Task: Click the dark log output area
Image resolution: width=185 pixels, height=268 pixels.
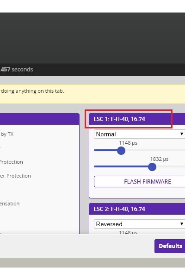Action: 92,38
